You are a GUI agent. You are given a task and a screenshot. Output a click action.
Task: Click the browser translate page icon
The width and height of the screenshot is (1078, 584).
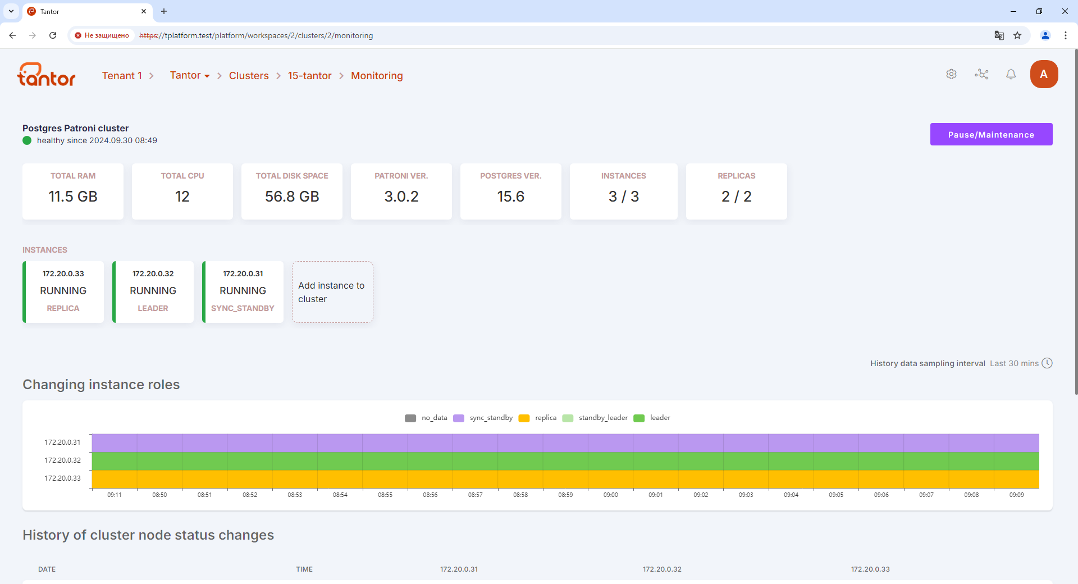[999, 35]
